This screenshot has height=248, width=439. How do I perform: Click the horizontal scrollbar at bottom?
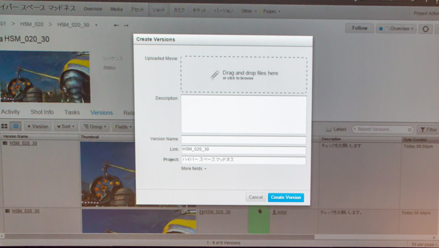[159, 237]
